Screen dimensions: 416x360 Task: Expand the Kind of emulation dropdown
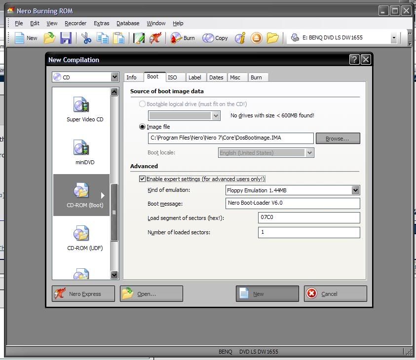click(355, 190)
